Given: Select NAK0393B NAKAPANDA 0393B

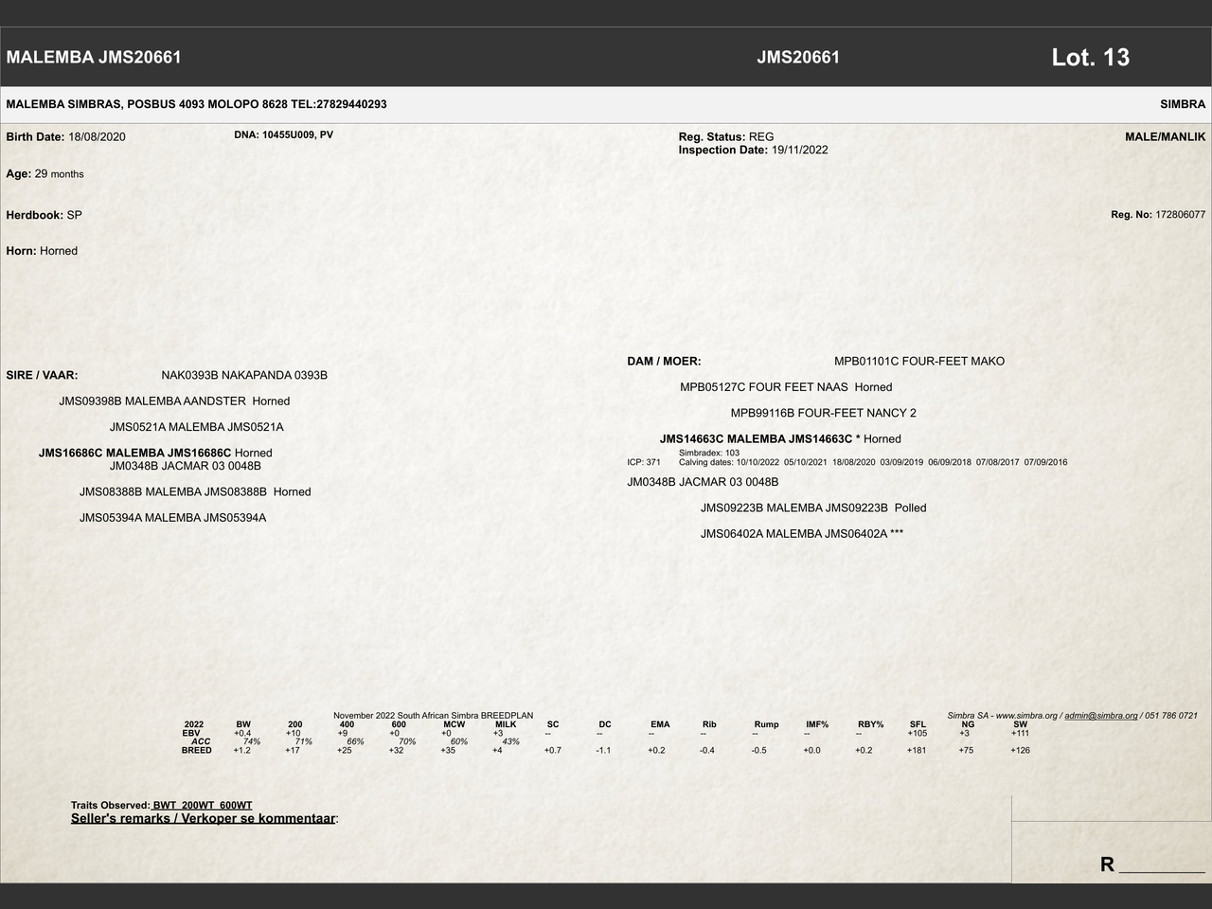Looking at the screenshot, I should [244, 375].
